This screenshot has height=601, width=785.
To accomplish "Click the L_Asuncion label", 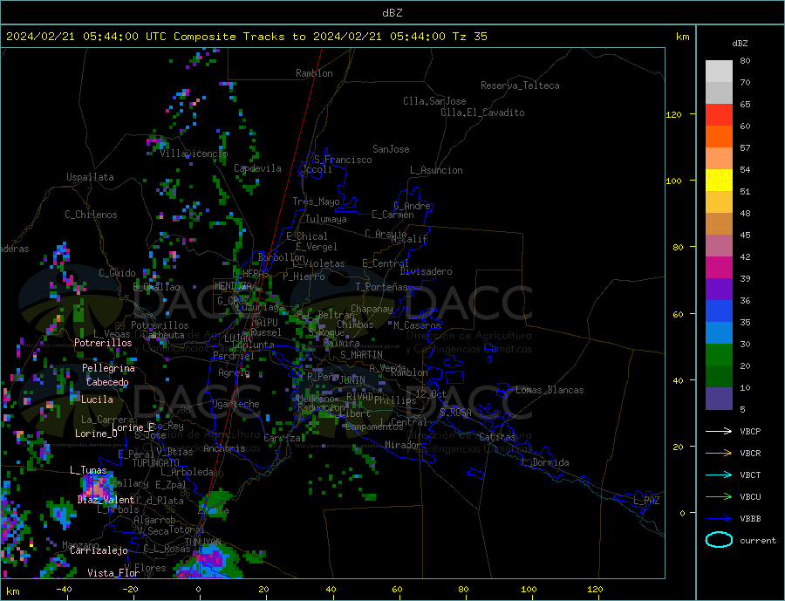I will [436, 170].
